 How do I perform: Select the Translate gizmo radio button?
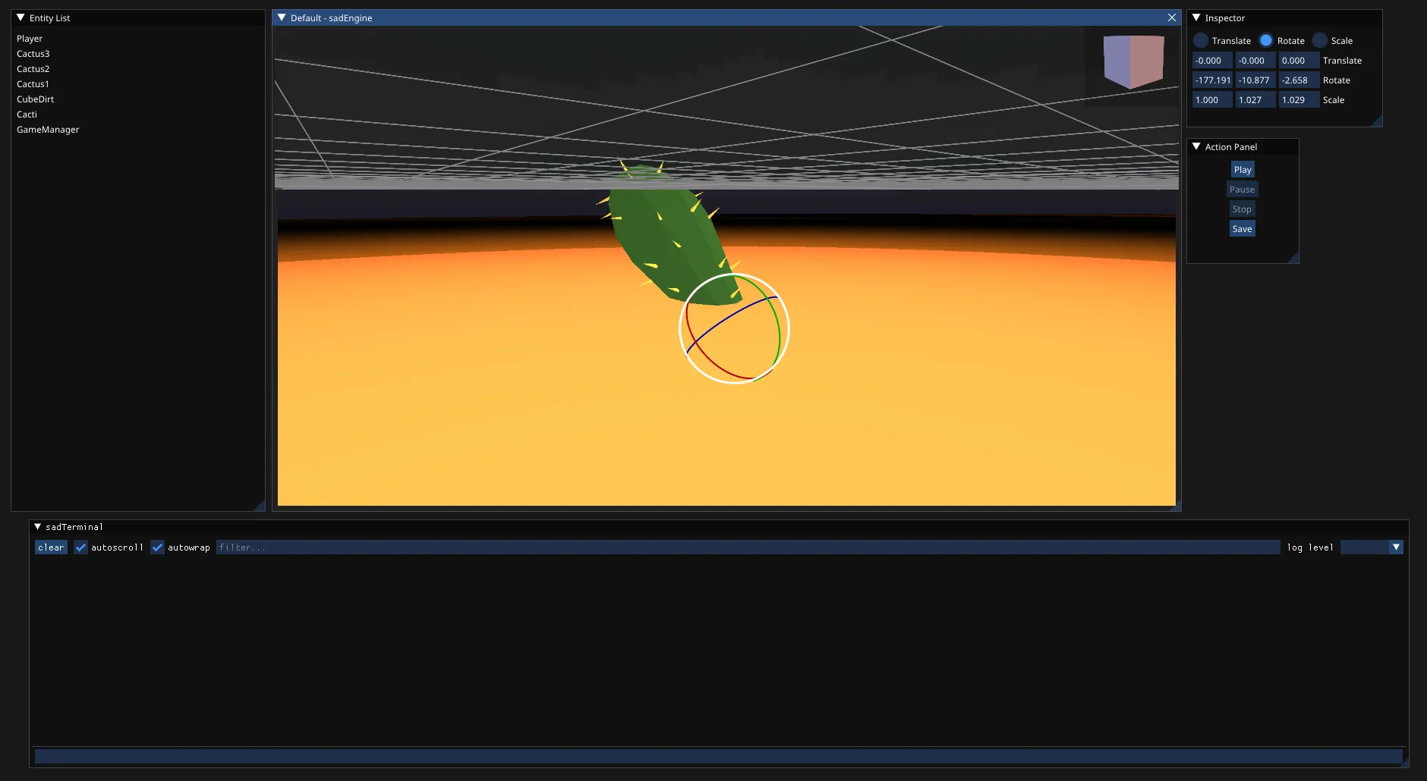point(1201,40)
